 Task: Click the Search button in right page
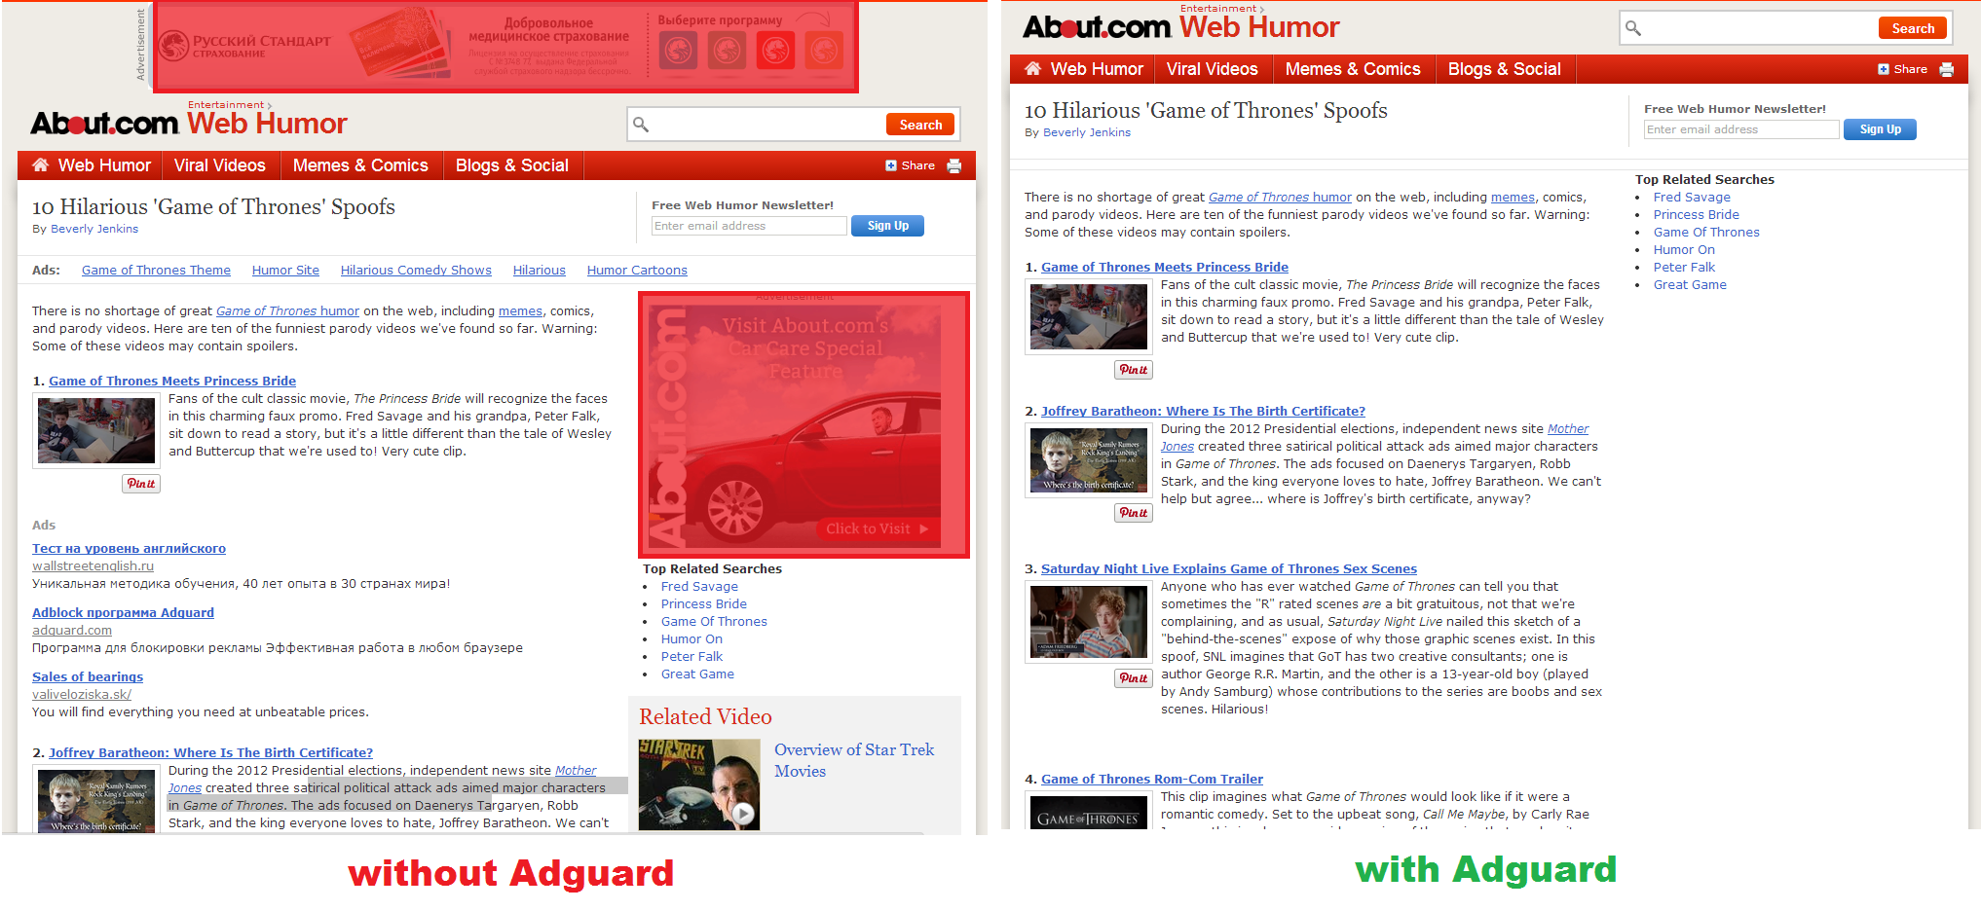[1913, 28]
